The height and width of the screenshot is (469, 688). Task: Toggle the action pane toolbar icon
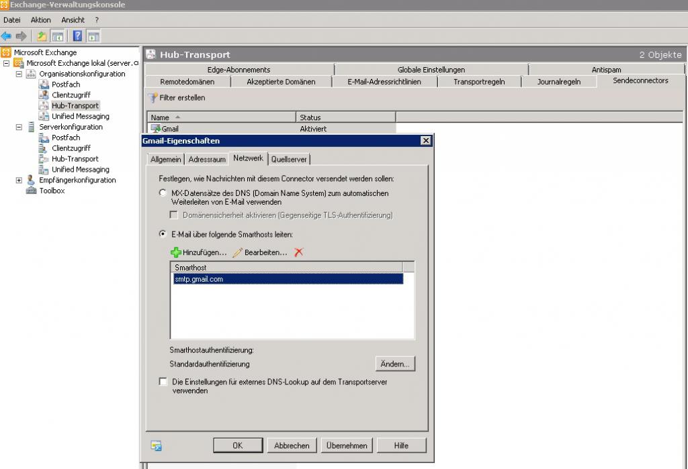click(x=93, y=36)
